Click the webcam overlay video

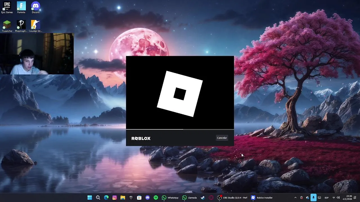37,54
